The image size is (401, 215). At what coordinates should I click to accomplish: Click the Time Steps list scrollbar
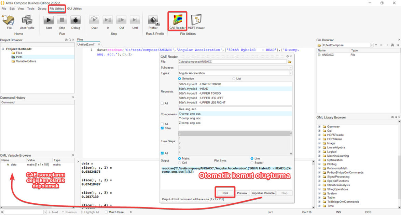(291, 143)
